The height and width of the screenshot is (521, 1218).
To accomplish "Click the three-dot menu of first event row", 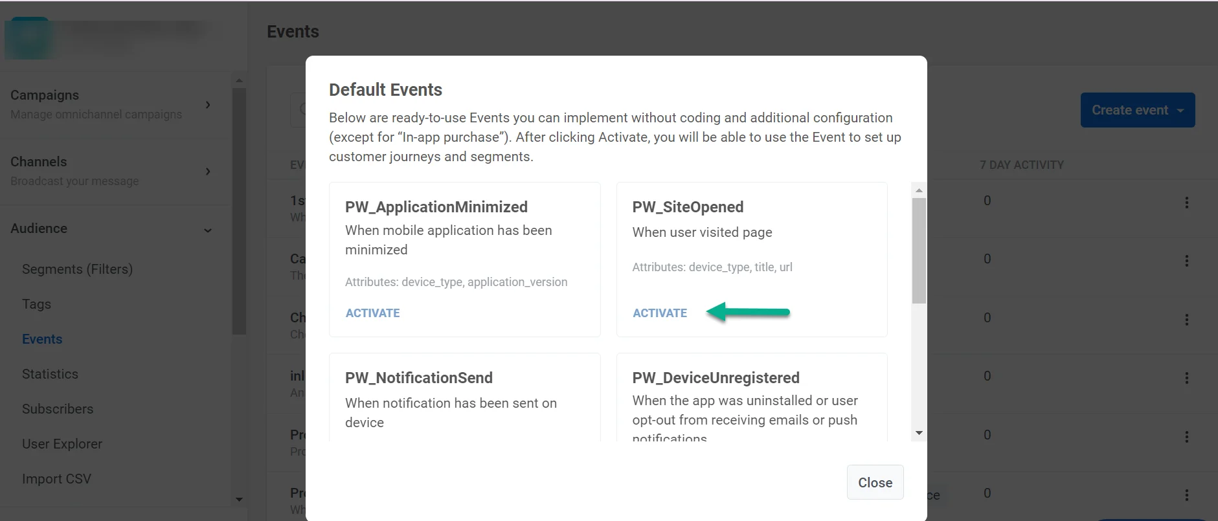I will coord(1186,203).
